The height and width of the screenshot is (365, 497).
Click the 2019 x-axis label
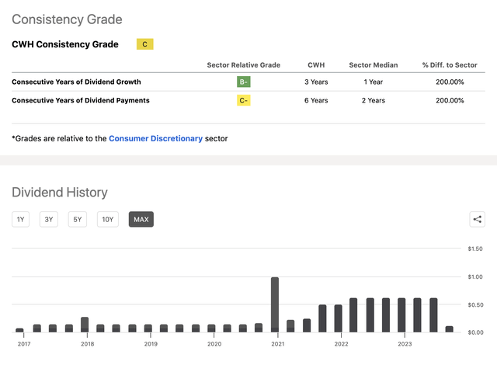pos(151,344)
